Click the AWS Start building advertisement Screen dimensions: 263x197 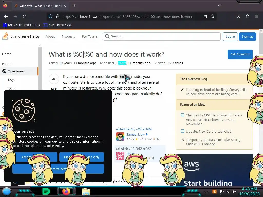pos(214,170)
